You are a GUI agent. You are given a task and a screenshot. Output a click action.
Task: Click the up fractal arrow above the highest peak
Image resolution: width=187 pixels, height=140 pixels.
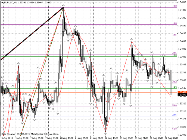[x=63, y=5]
